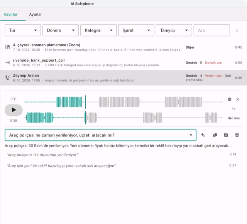Image resolution: width=247 pixels, height=224 pixels.
Task: Click the incoming call icon beside Zeynep Arslan
Action: pyautogui.click(x=8, y=77)
